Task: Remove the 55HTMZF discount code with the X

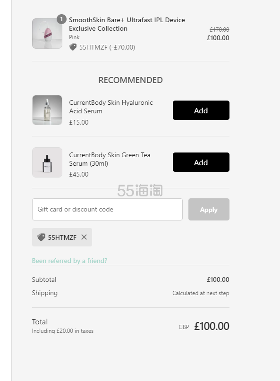Action: [x=84, y=237]
